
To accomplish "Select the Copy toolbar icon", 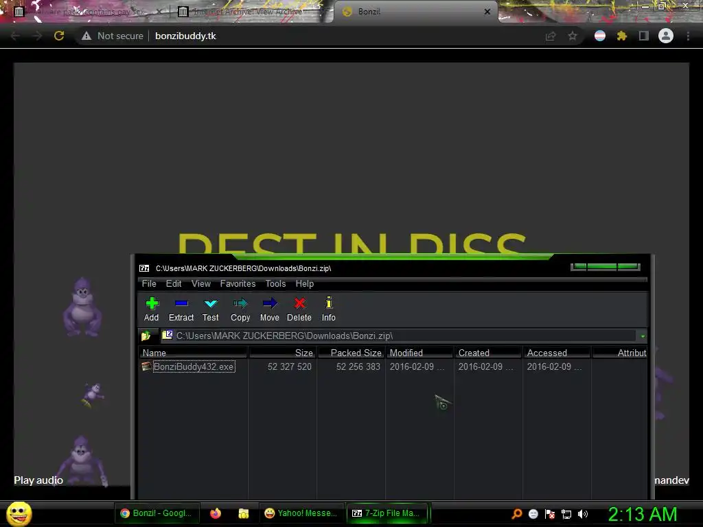I will point(240,309).
